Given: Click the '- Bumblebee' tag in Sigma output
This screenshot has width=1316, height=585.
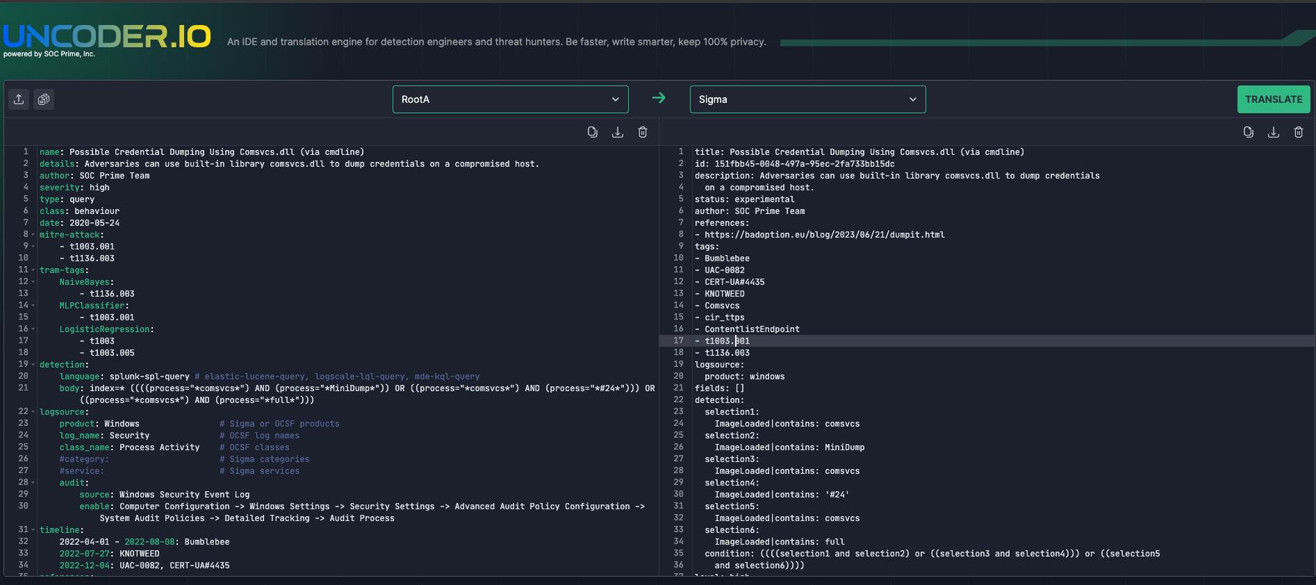Looking at the screenshot, I should click(x=722, y=258).
